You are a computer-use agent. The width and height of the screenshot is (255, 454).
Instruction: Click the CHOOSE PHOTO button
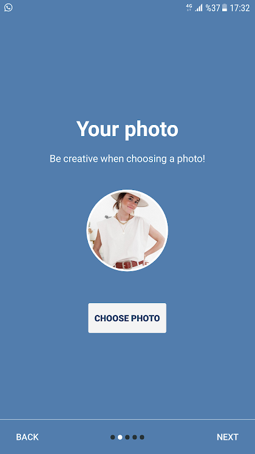pyautogui.click(x=127, y=318)
